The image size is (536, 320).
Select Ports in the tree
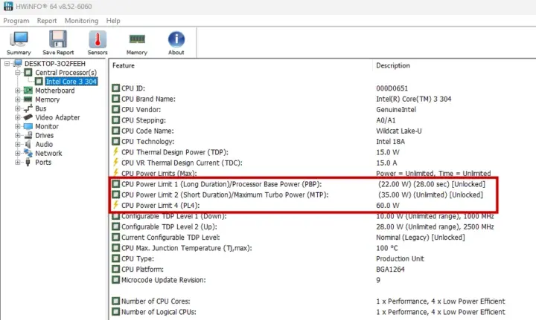43,162
